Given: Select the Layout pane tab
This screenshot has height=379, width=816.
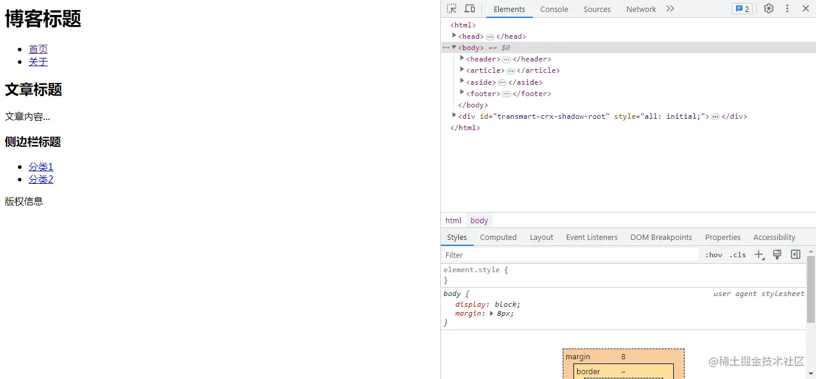Looking at the screenshot, I should pos(541,237).
